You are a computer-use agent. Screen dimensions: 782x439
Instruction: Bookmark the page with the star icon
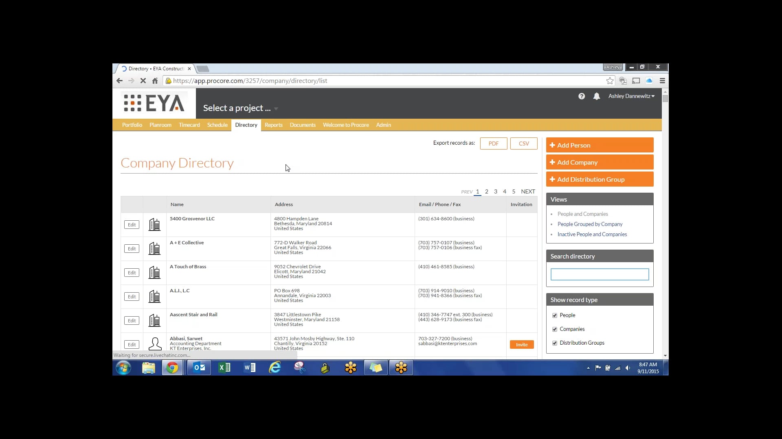[610, 80]
